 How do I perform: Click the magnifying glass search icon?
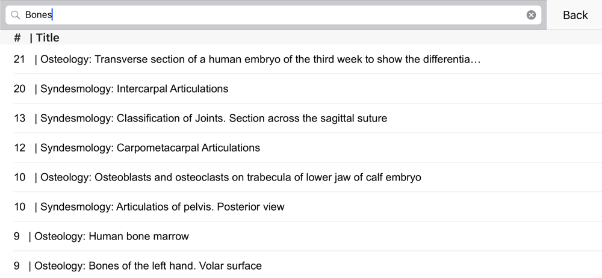click(16, 15)
